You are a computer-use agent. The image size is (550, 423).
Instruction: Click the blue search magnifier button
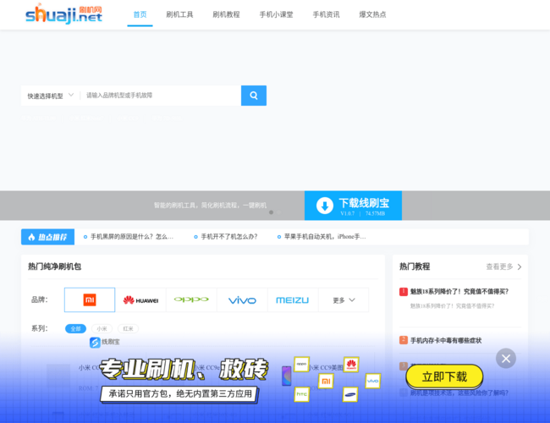coord(254,96)
